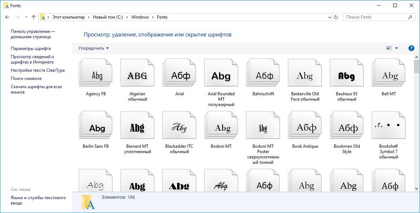Select the Agency FB font icon
The image size is (420, 213).
pos(96,73)
